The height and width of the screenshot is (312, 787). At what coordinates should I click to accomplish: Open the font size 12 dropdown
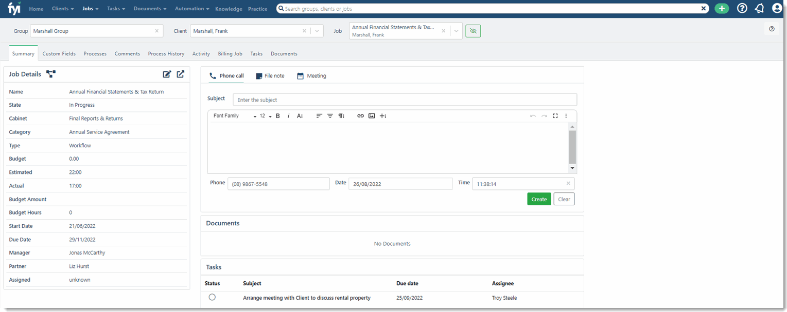click(266, 116)
